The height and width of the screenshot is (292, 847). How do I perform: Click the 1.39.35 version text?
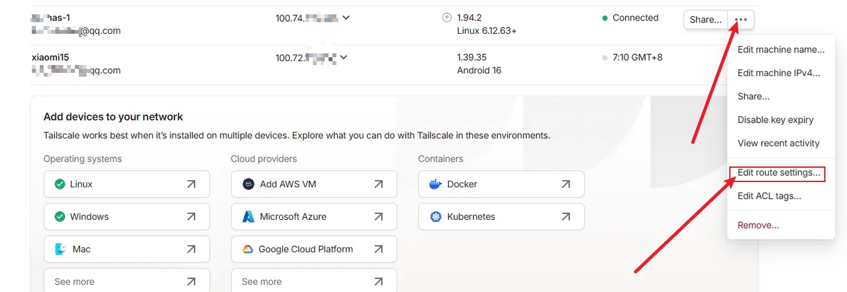472,58
